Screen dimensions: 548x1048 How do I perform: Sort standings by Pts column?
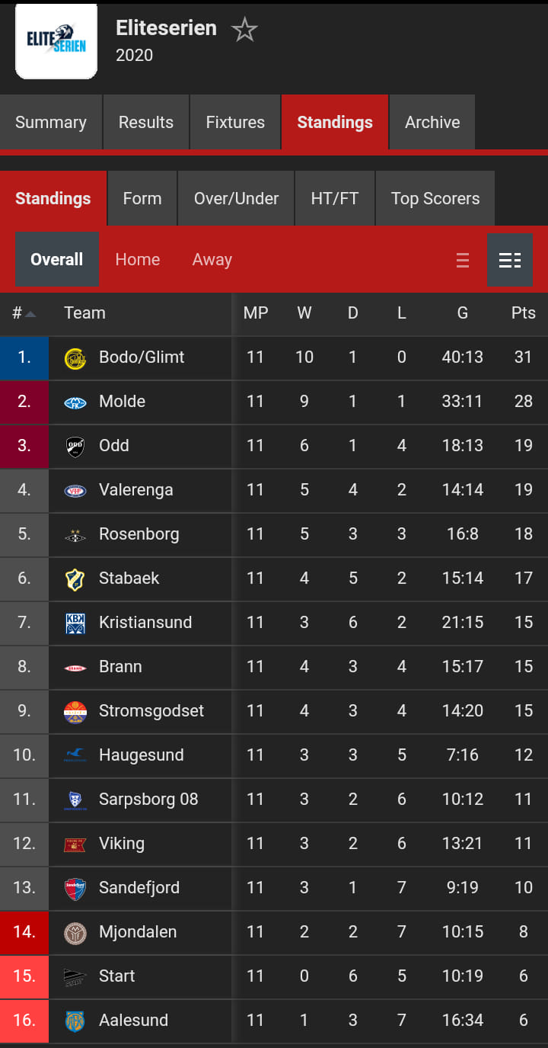click(524, 313)
